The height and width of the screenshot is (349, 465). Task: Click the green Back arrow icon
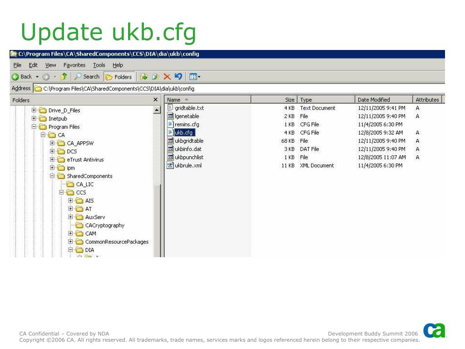(15, 77)
